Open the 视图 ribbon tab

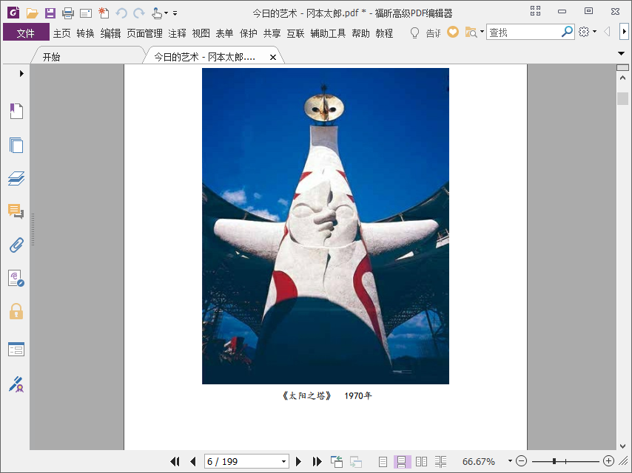pos(201,33)
